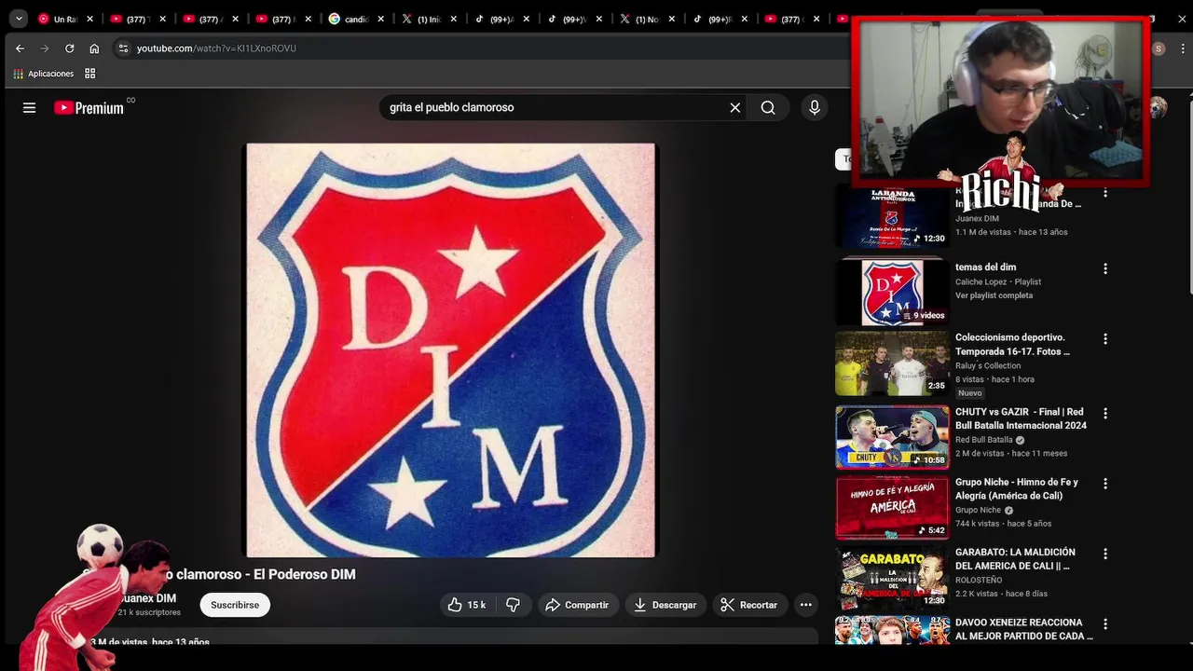
Task: Click the youtube.com address bar URL
Action: pos(216,48)
